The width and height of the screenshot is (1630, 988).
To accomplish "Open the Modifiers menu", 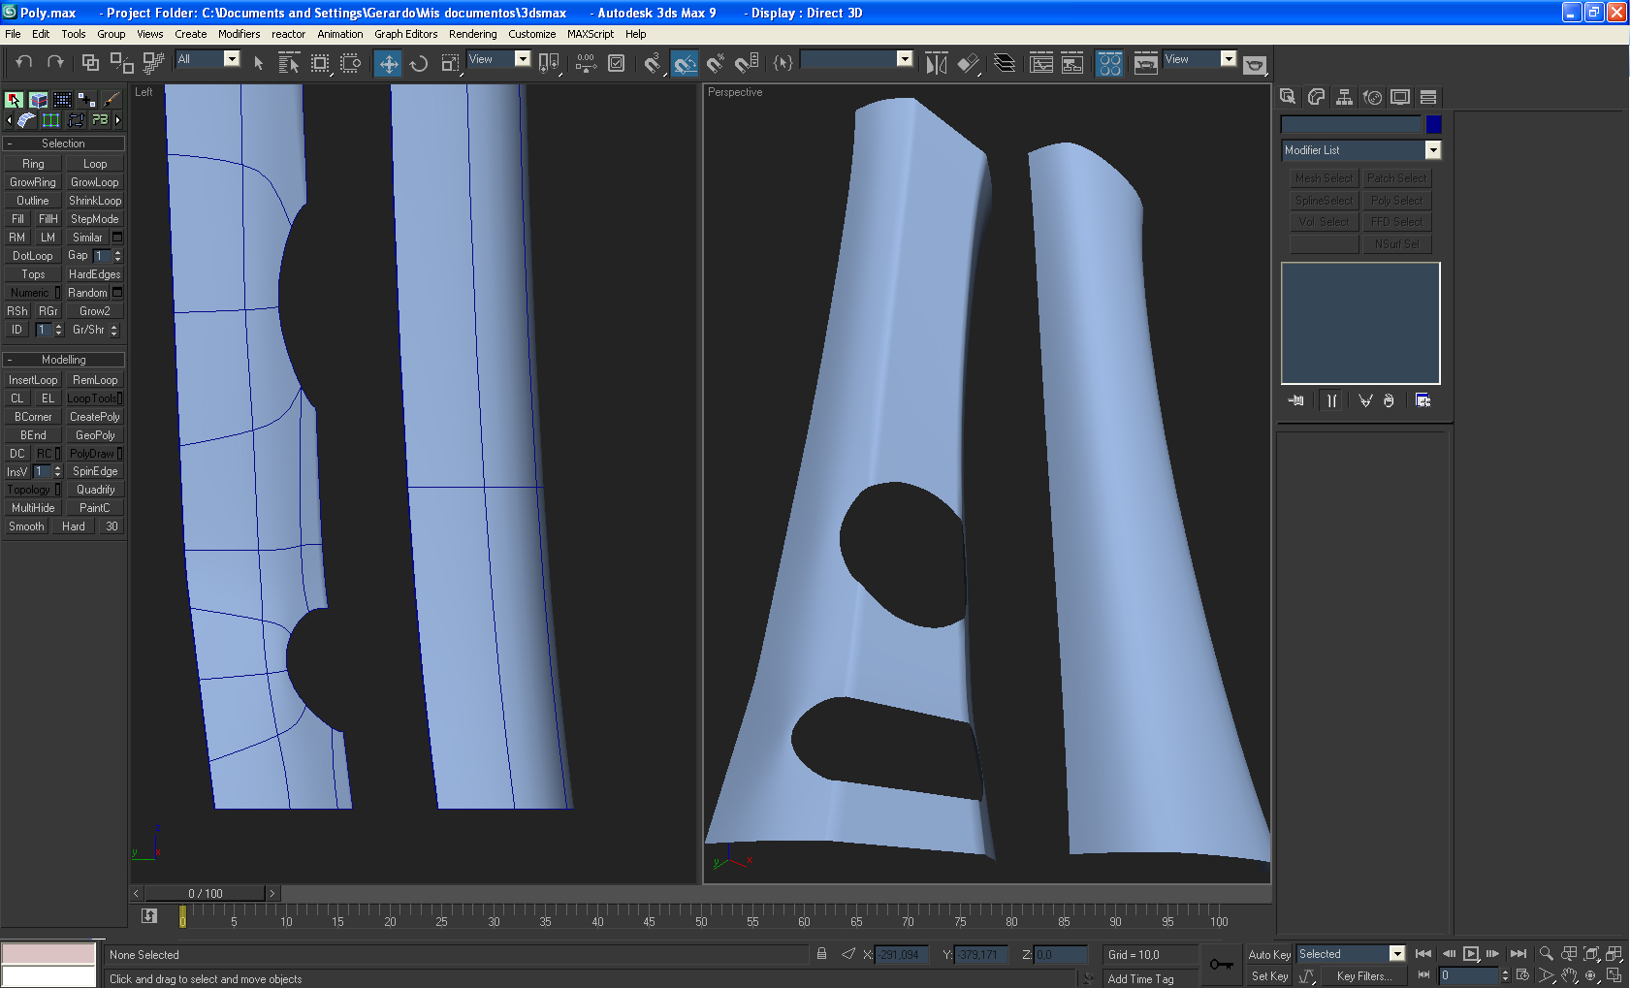I will pyautogui.click(x=239, y=34).
